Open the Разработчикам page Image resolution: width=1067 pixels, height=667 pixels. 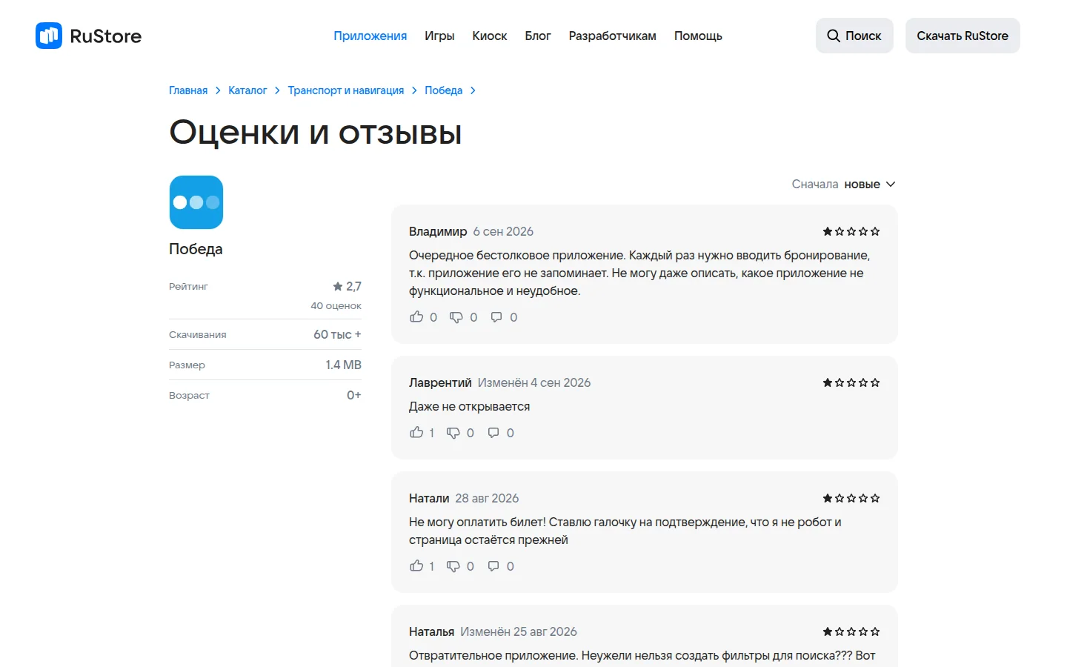coord(613,36)
